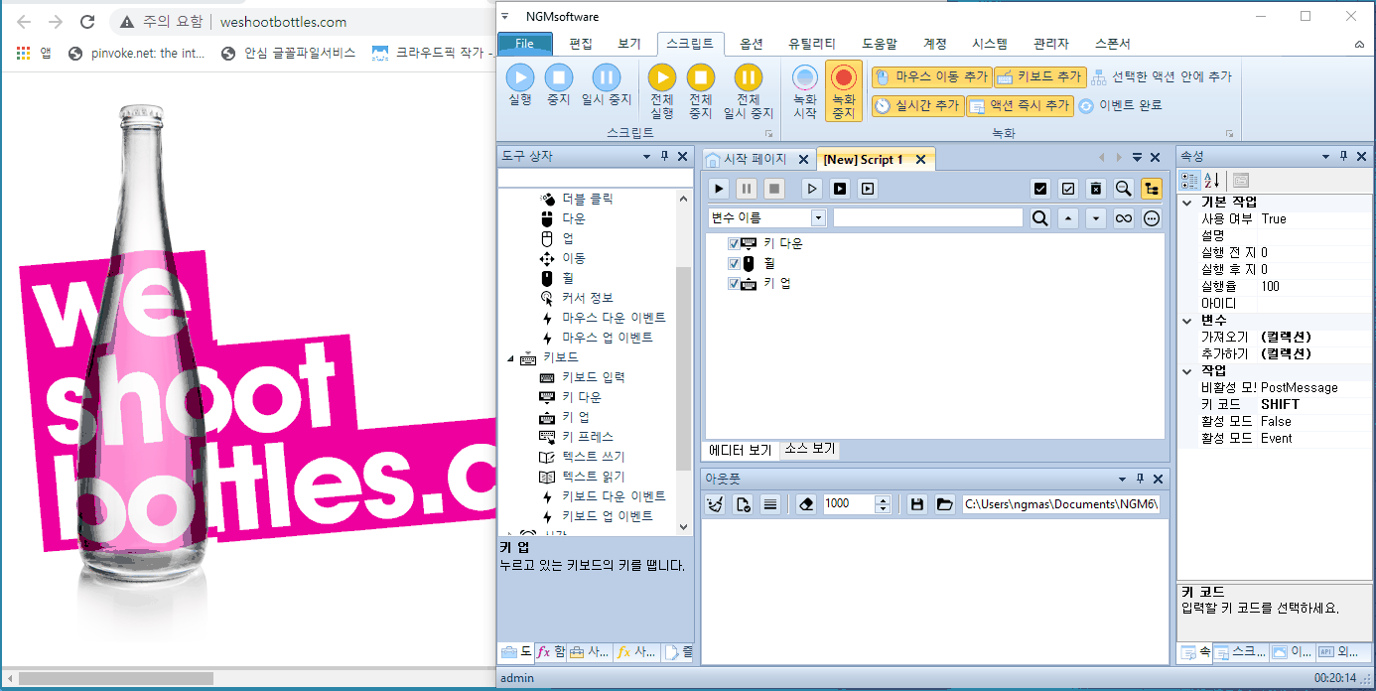This screenshot has width=1376, height=691.
Task: Click 선택한 액션 안에 추가
Action: (x=1163, y=76)
